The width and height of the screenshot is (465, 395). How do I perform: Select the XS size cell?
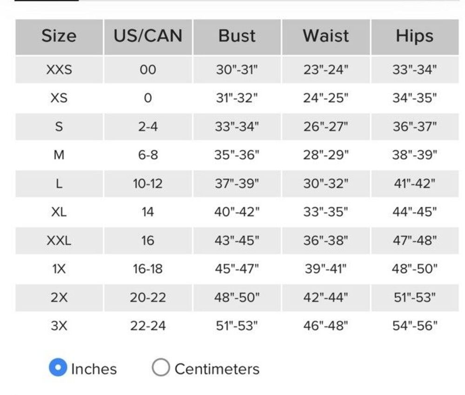point(59,98)
